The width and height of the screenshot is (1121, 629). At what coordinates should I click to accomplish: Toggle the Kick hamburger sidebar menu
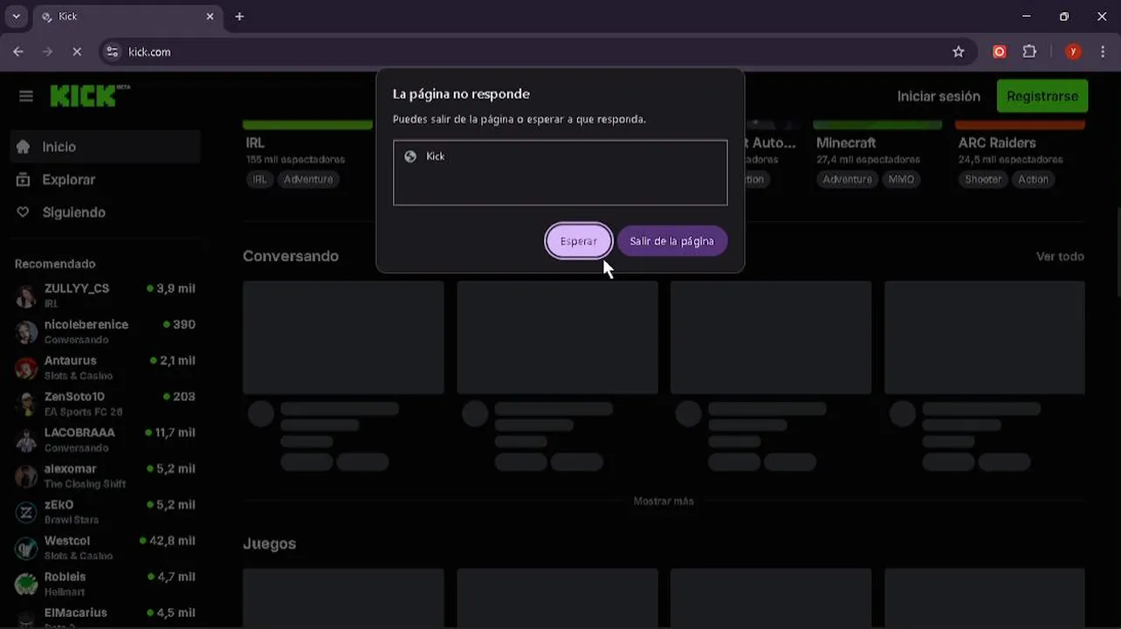[26, 96]
